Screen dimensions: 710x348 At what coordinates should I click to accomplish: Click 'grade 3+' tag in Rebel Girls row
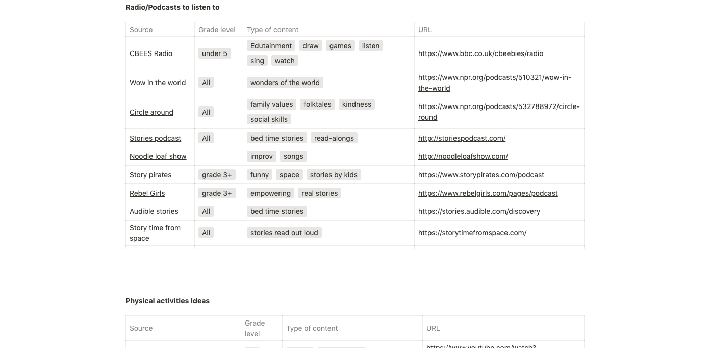tap(217, 193)
